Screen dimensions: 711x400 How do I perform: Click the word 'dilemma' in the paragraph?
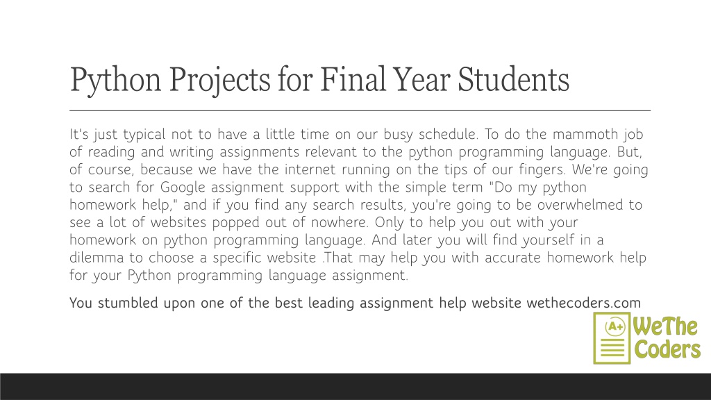[96, 258]
